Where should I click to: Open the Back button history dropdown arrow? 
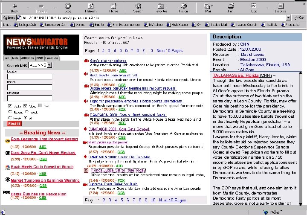pos(28,8)
